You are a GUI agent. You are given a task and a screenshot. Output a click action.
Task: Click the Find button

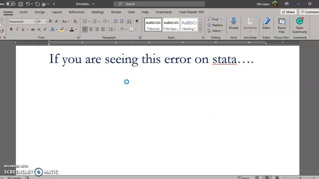(213, 19)
